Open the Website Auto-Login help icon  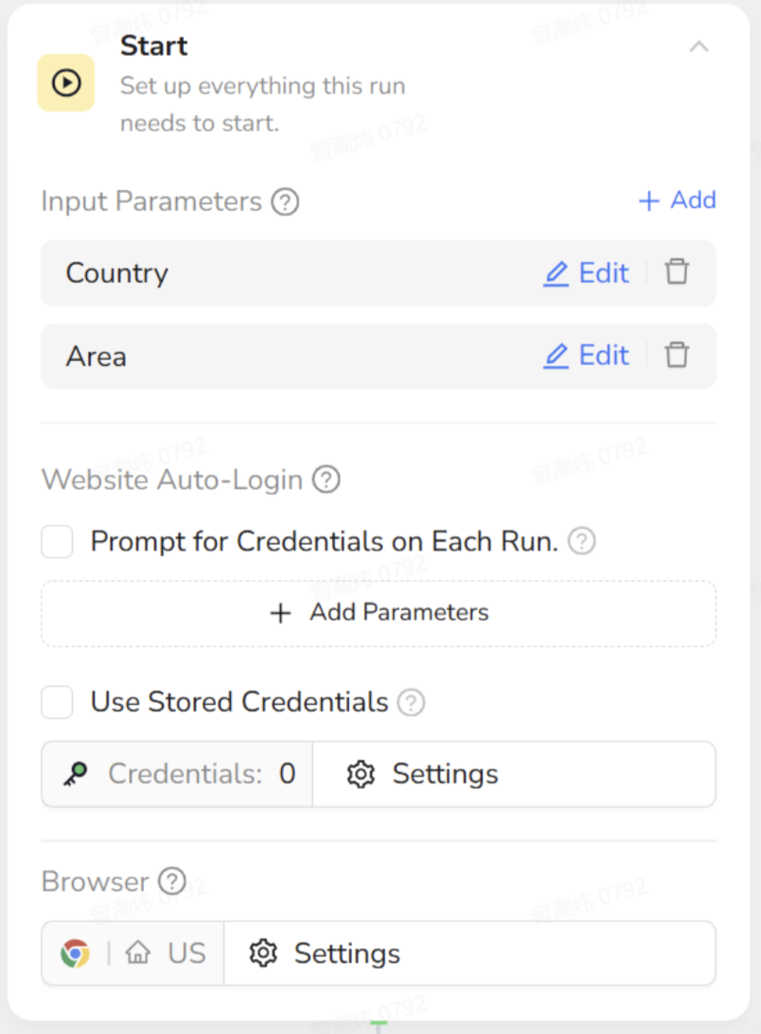pyautogui.click(x=326, y=481)
